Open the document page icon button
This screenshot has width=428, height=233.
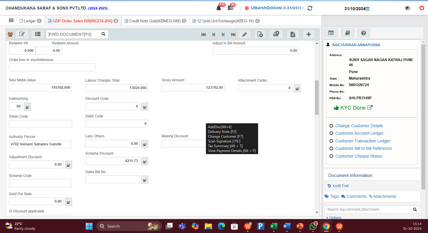click(x=293, y=34)
